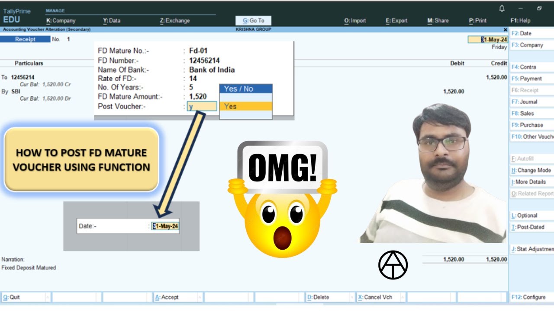This screenshot has width=554, height=311.
Task: Click the Debit column header
Action: pos(457,63)
